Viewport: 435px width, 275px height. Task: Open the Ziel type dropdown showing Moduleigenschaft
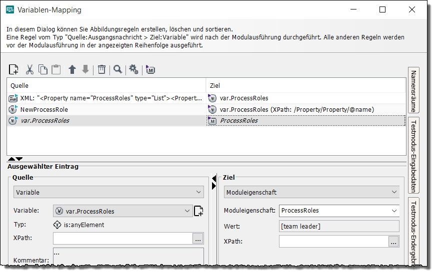312,192
